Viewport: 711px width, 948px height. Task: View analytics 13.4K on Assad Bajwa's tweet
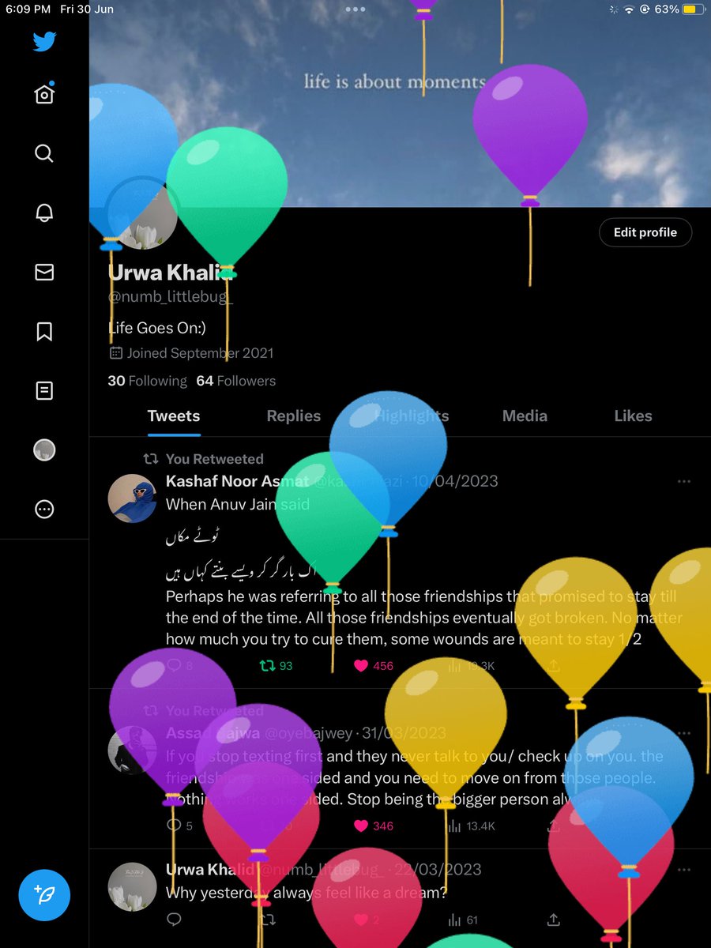(472, 826)
